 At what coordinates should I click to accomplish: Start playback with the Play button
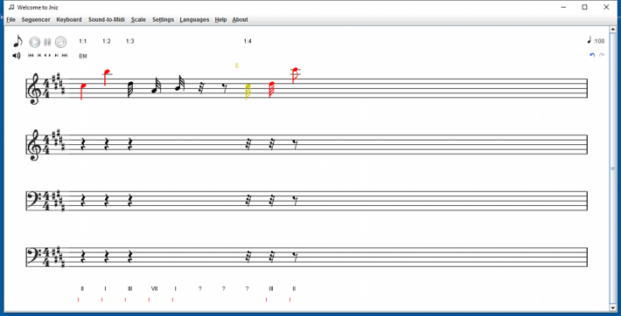click(x=35, y=42)
